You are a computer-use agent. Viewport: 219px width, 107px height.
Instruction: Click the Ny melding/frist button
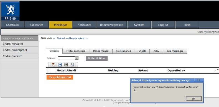[60, 77]
